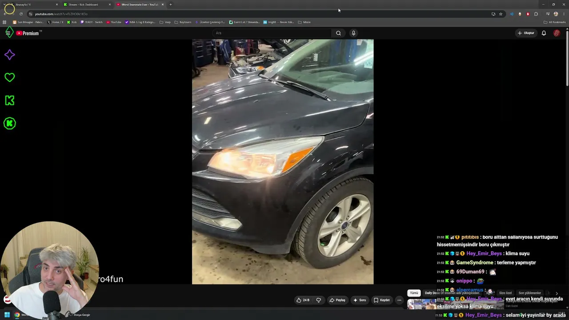The height and width of the screenshot is (320, 569).
Task: Open Chrome extensions puzzle icon
Action: coord(536,14)
